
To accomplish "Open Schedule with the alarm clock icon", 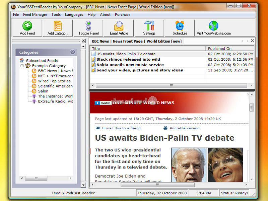I will pyautogui.click(x=180, y=26).
